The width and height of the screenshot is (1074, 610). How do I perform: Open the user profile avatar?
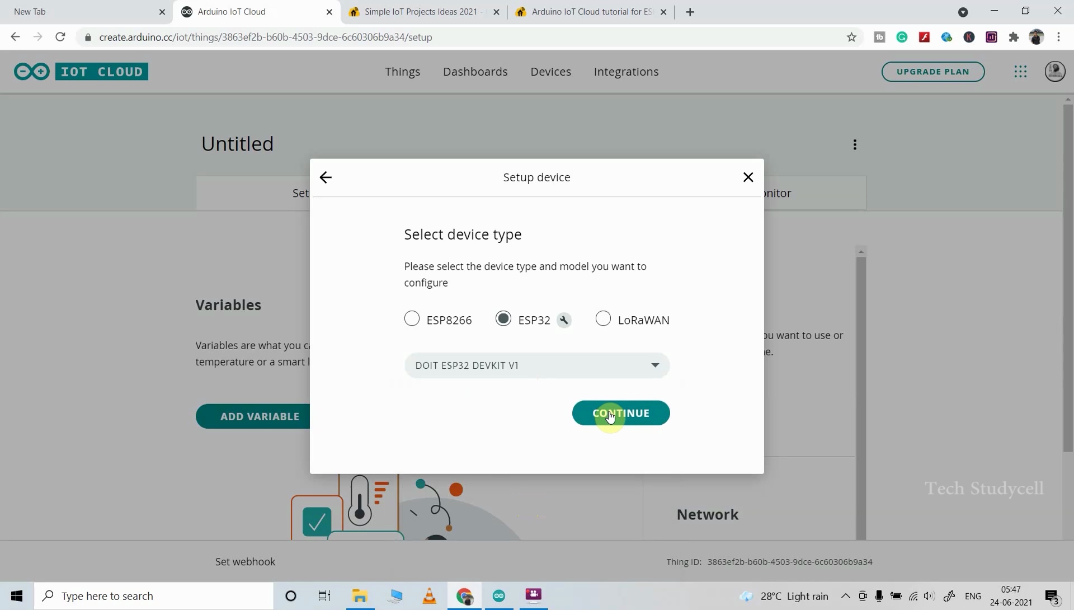[1055, 72]
